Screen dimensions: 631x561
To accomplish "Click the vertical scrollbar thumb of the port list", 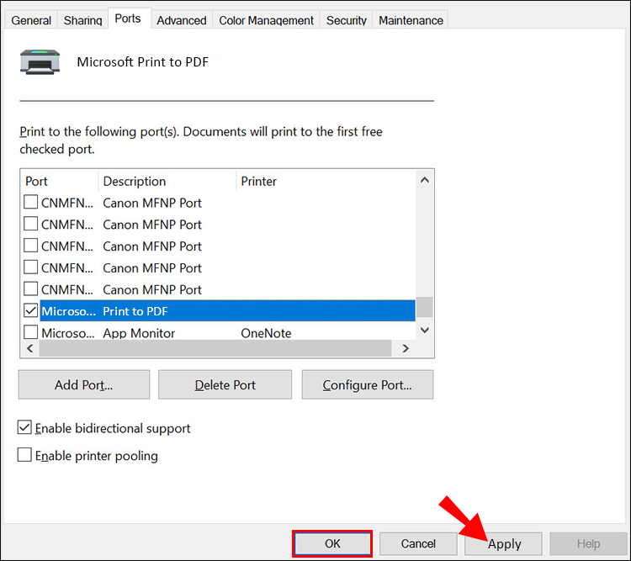I will (425, 307).
